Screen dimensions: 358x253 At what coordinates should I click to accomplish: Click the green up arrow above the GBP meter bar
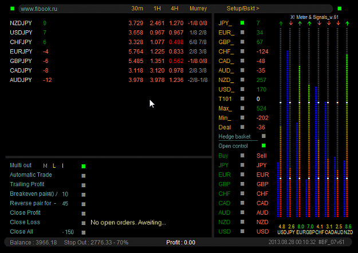tap(309, 23)
